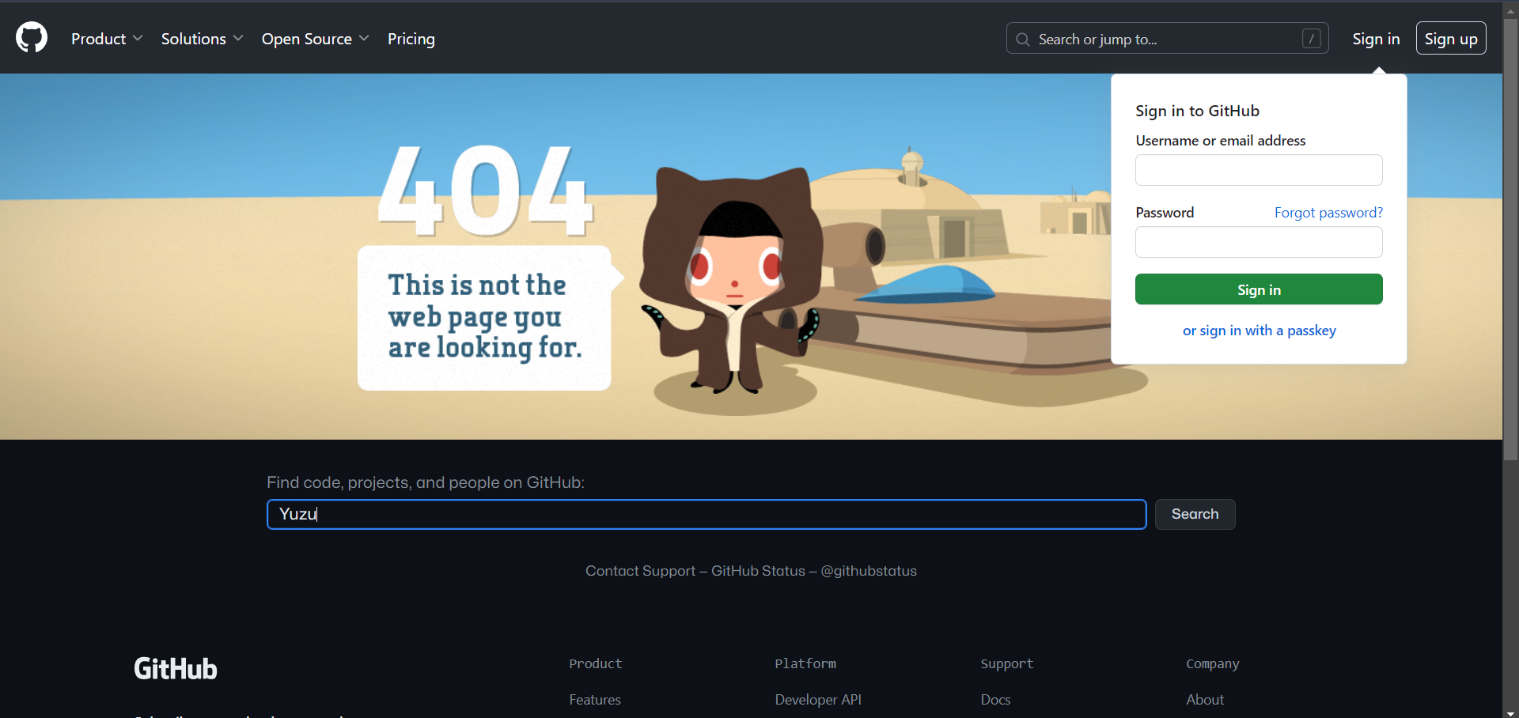Open the Forgot password link
This screenshot has width=1519, height=718.
point(1328,213)
